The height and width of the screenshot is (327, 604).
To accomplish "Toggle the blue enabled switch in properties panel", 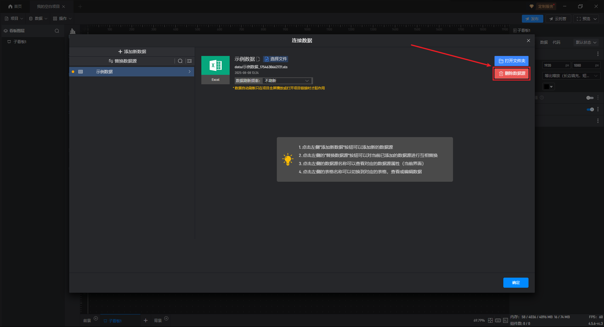I will pos(590,109).
